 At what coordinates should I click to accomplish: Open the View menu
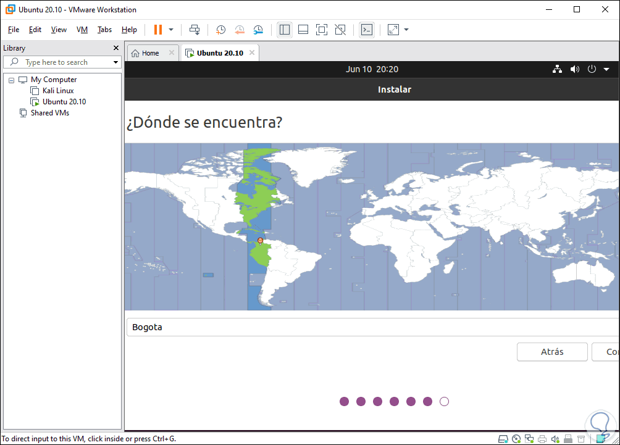pyautogui.click(x=59, y=30)
